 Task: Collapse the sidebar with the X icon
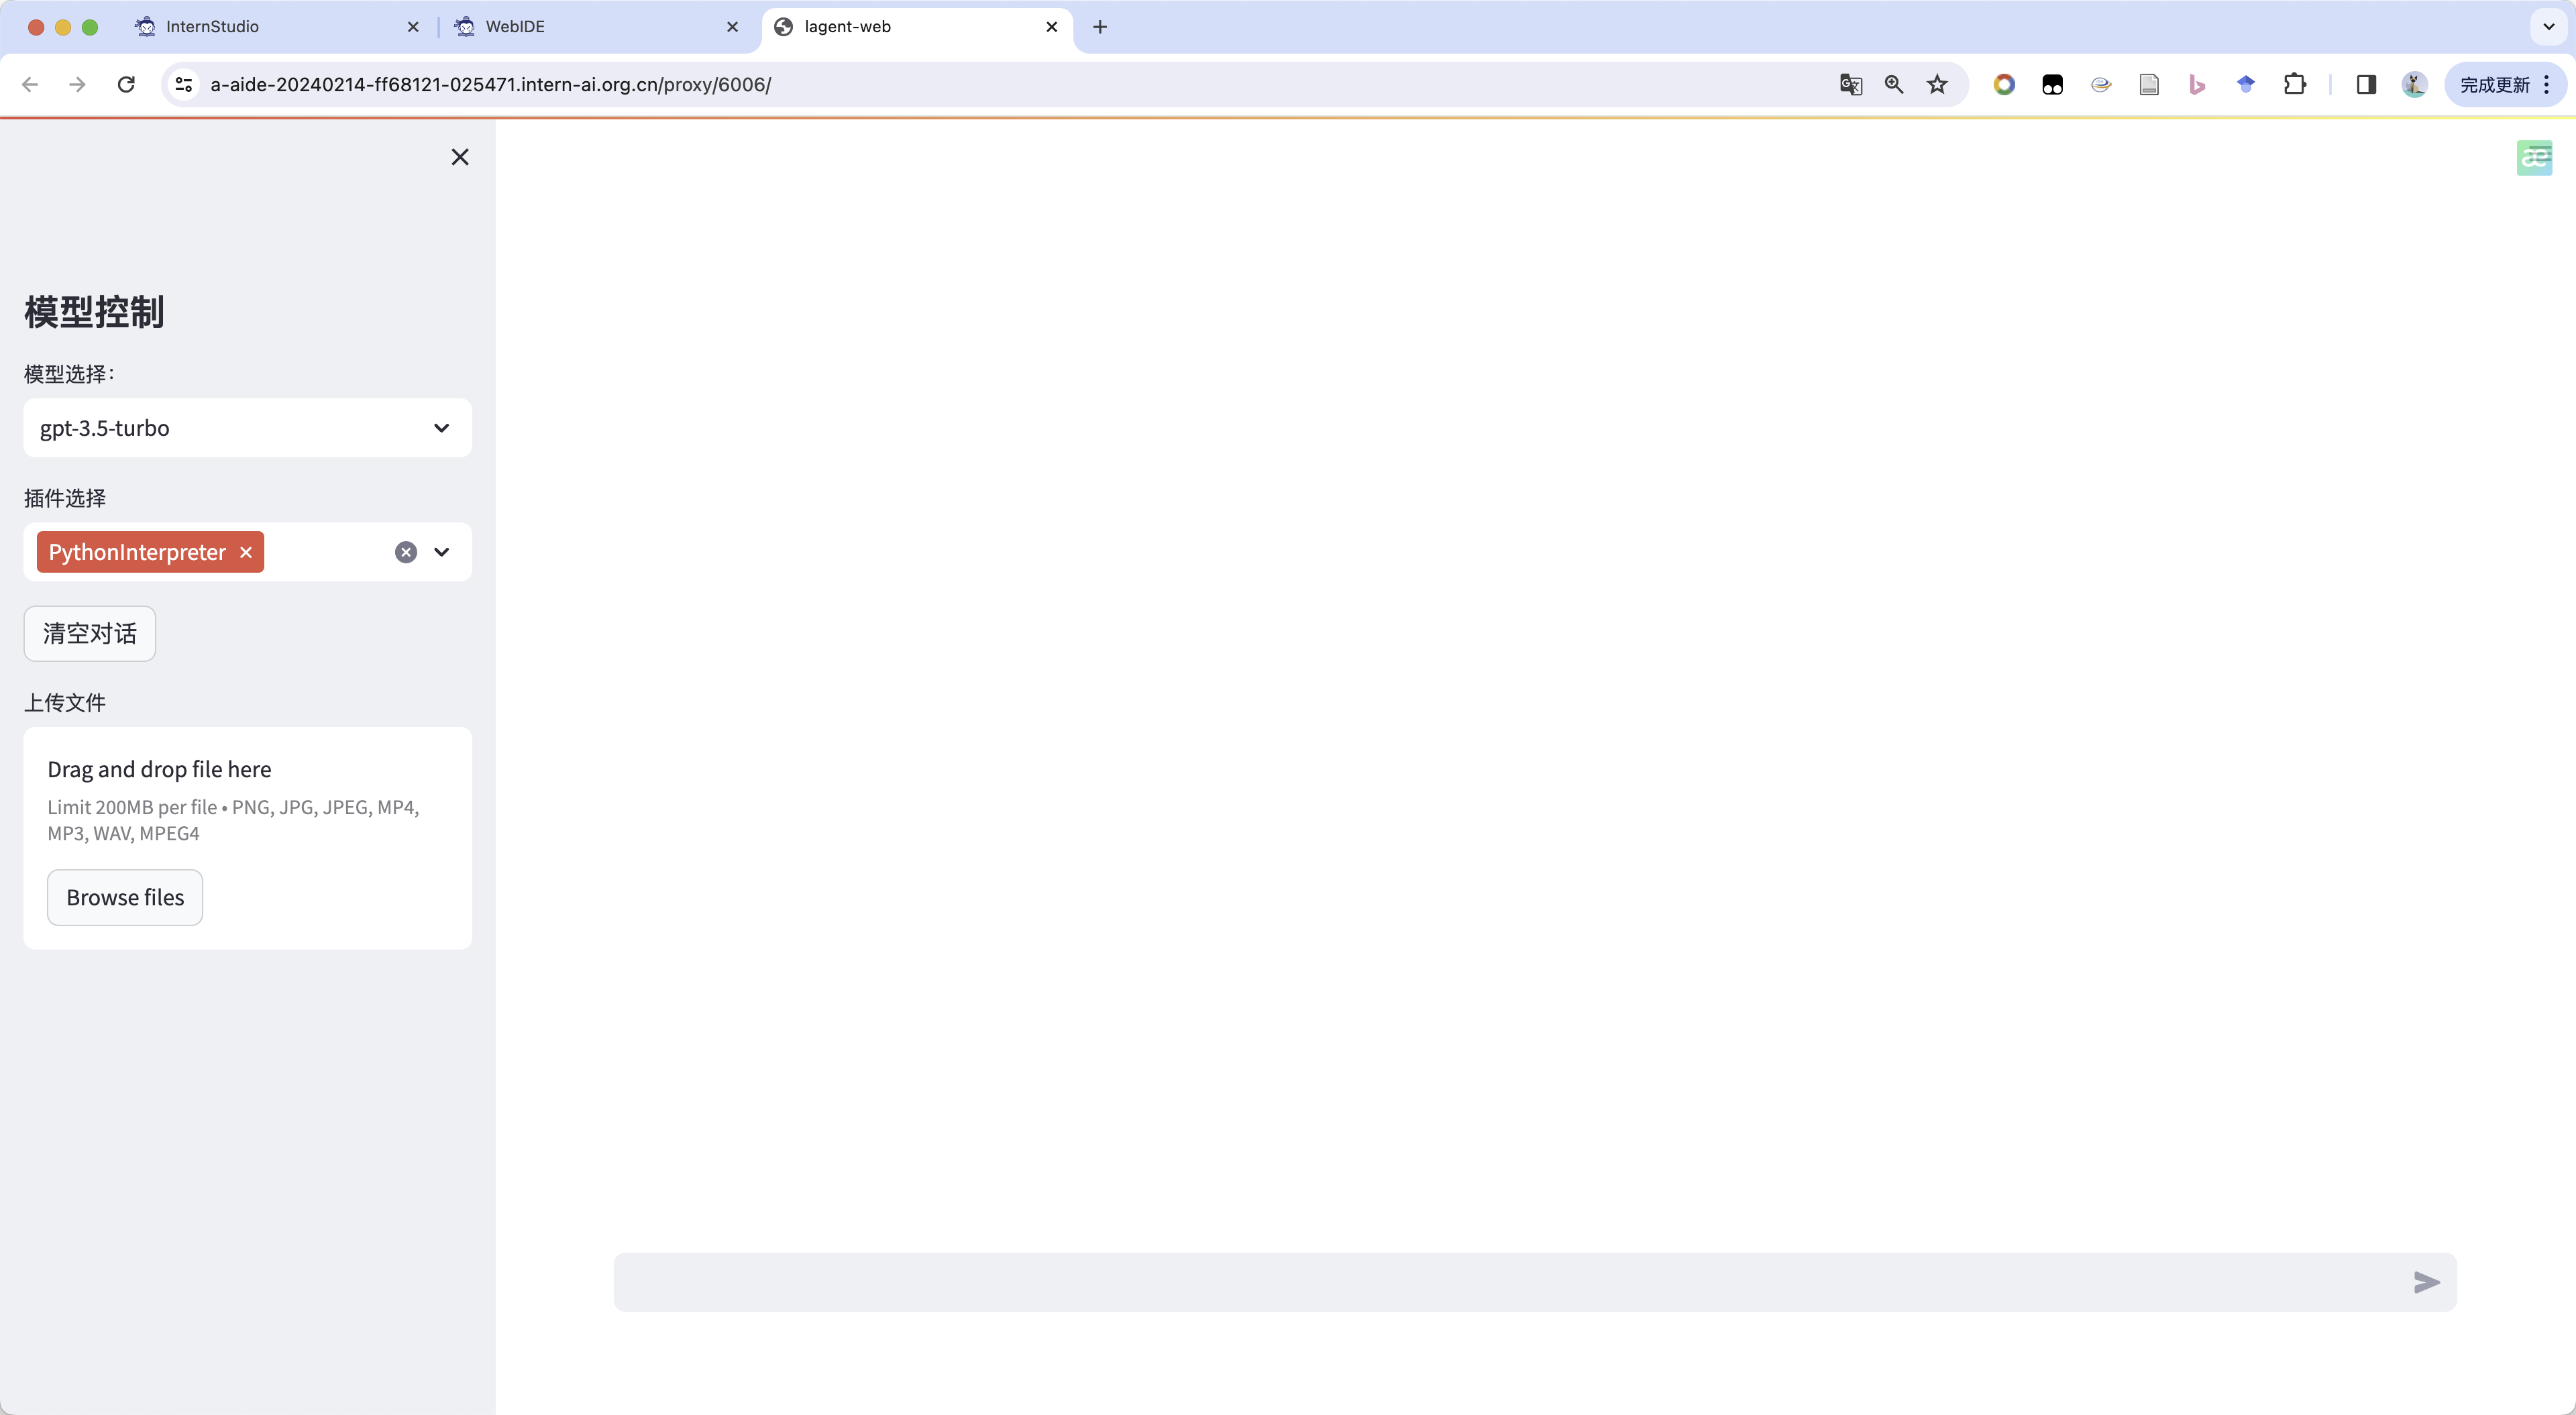[x=460, y=157]
